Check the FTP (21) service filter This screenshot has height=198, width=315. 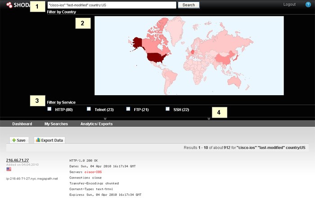pos(128,109)
